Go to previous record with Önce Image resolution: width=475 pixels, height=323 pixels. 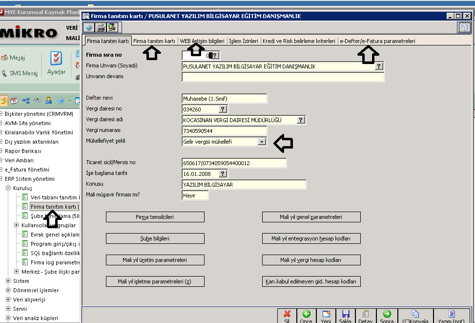click(306, 316)
